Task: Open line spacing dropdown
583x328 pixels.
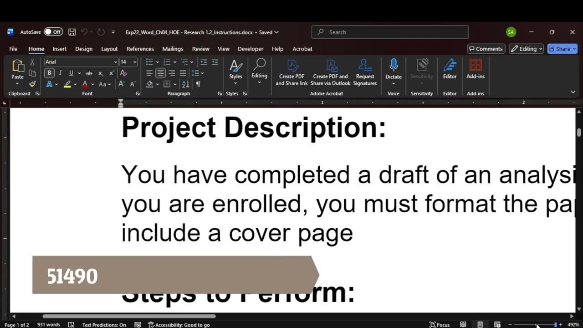Action: click(x=198, y=73)
